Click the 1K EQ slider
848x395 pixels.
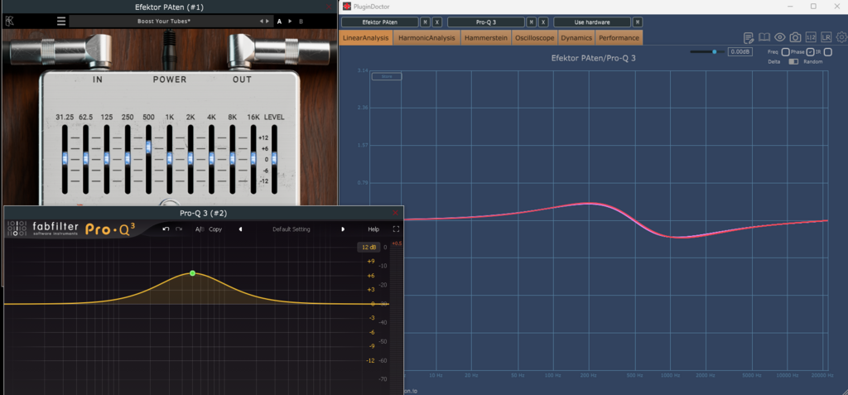click(169, 158)
